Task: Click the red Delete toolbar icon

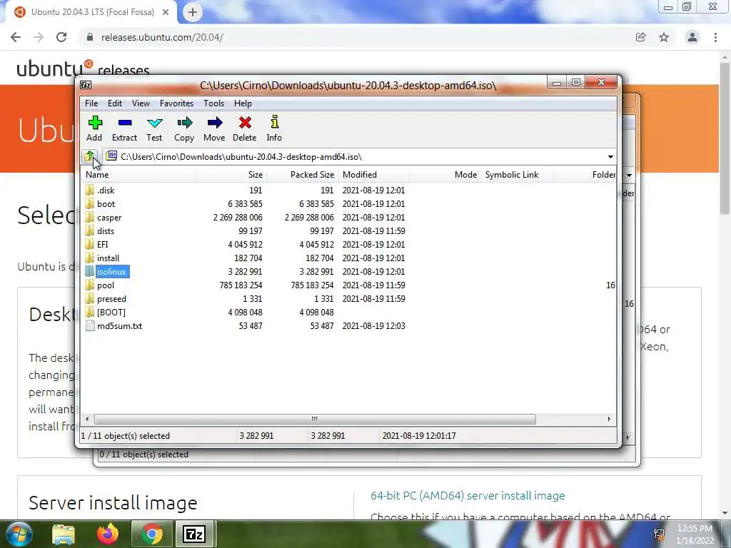Action: point(245,123)
